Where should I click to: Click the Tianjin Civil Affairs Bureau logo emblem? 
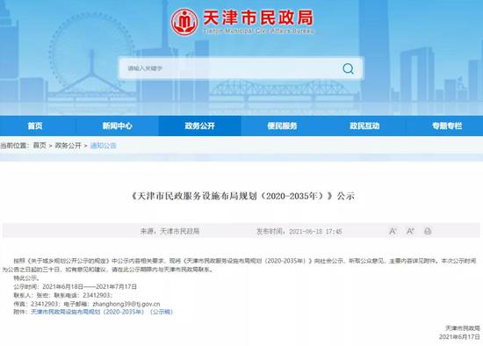(x=184, y=22)
